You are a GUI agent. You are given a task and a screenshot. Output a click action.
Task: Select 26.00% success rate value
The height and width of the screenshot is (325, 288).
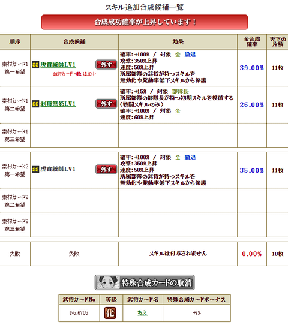coord(252,105)
